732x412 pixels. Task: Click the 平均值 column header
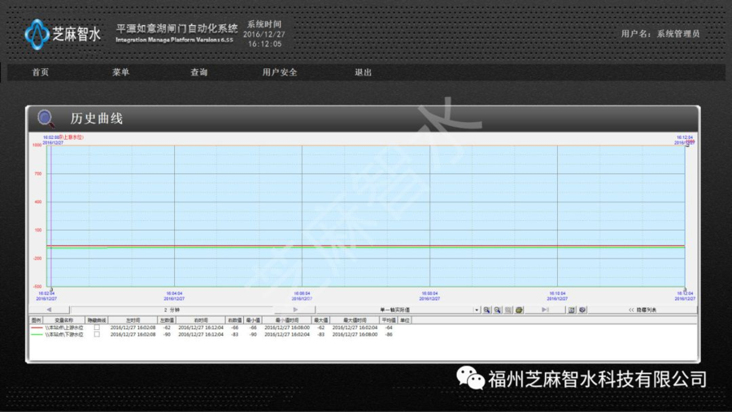[389, 320]
